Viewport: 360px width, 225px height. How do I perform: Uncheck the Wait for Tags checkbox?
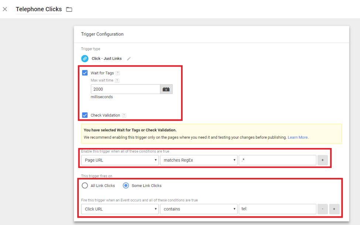click(85, 73)
